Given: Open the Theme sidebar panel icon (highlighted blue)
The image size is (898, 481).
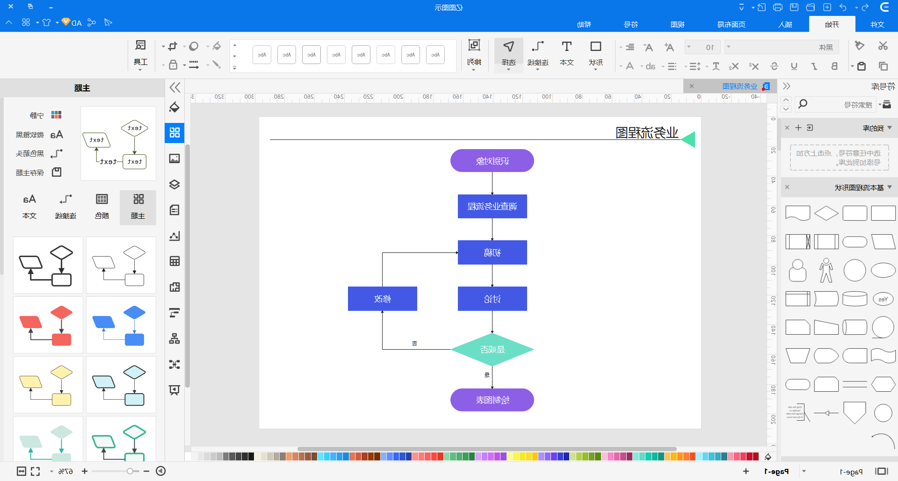Looking at the screenshot, I should 174,133.
